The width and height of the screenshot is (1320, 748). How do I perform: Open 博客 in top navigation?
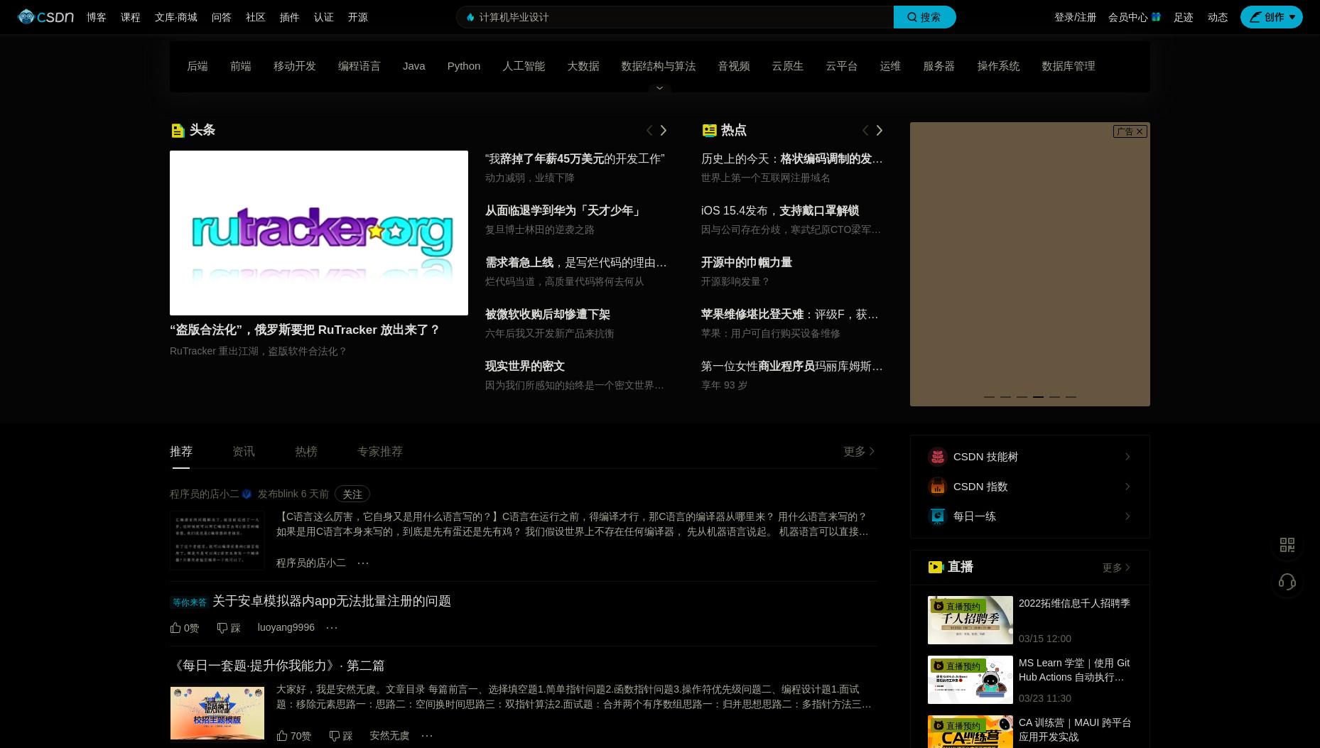click(97, 17)
